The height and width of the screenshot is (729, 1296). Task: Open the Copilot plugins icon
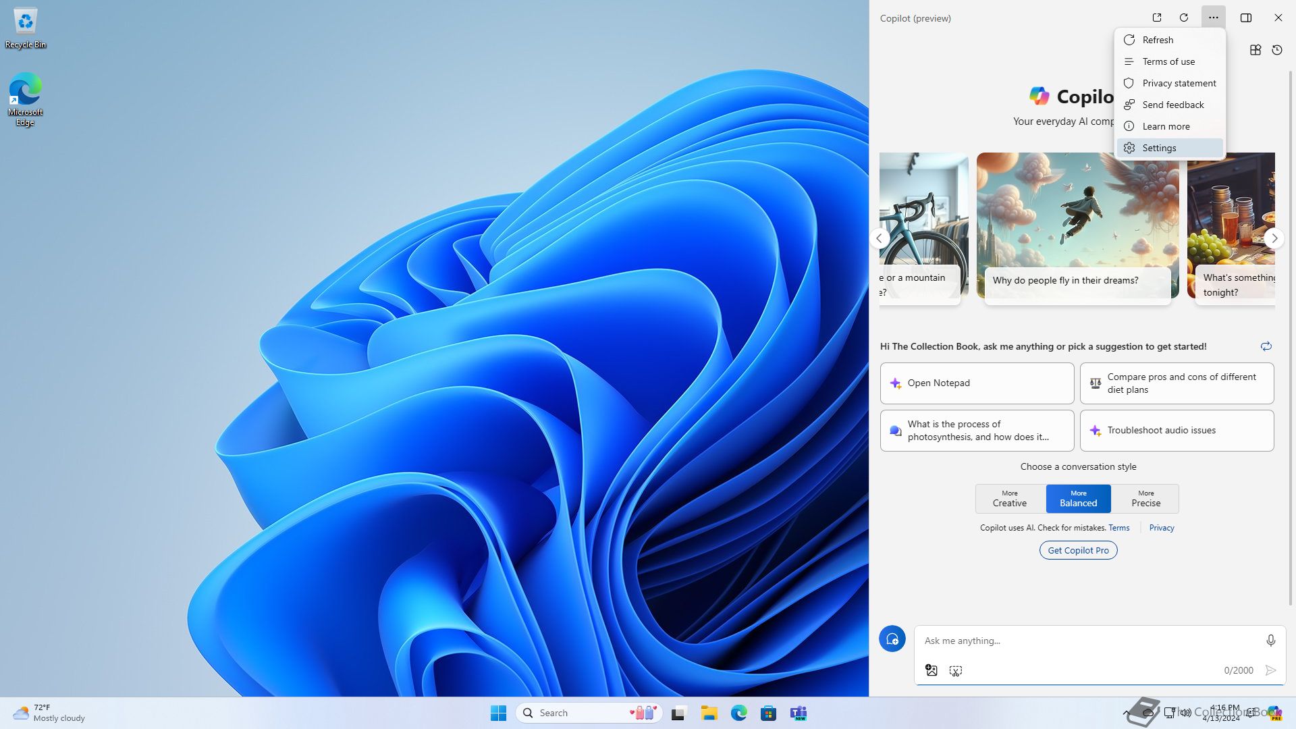pyautogui.click(x=1255, y=50)
